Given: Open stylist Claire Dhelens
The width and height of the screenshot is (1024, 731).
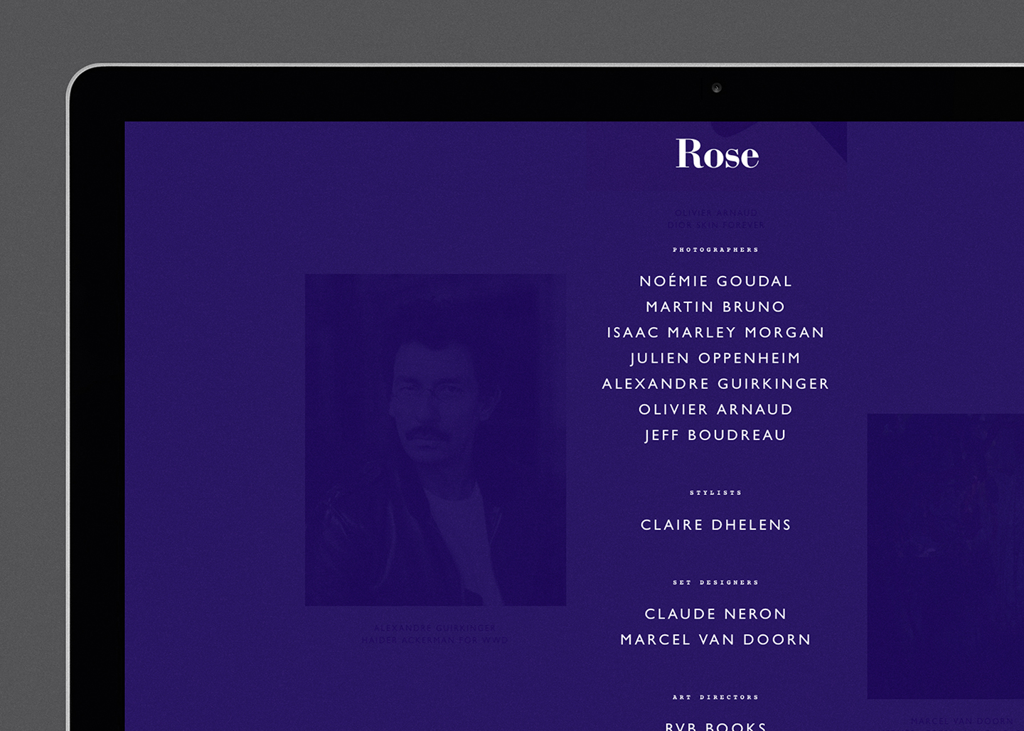Looking at the screenshot, I should [715, 525].
